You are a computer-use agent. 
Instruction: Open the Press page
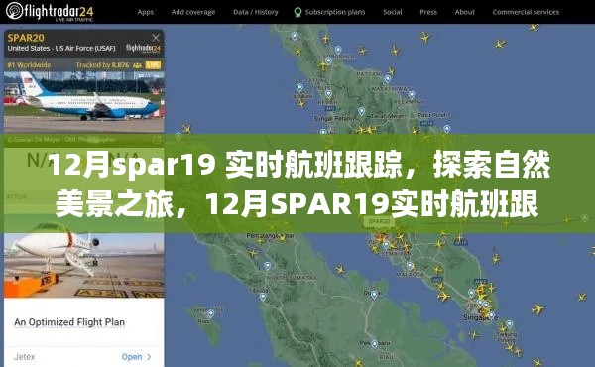428,12
